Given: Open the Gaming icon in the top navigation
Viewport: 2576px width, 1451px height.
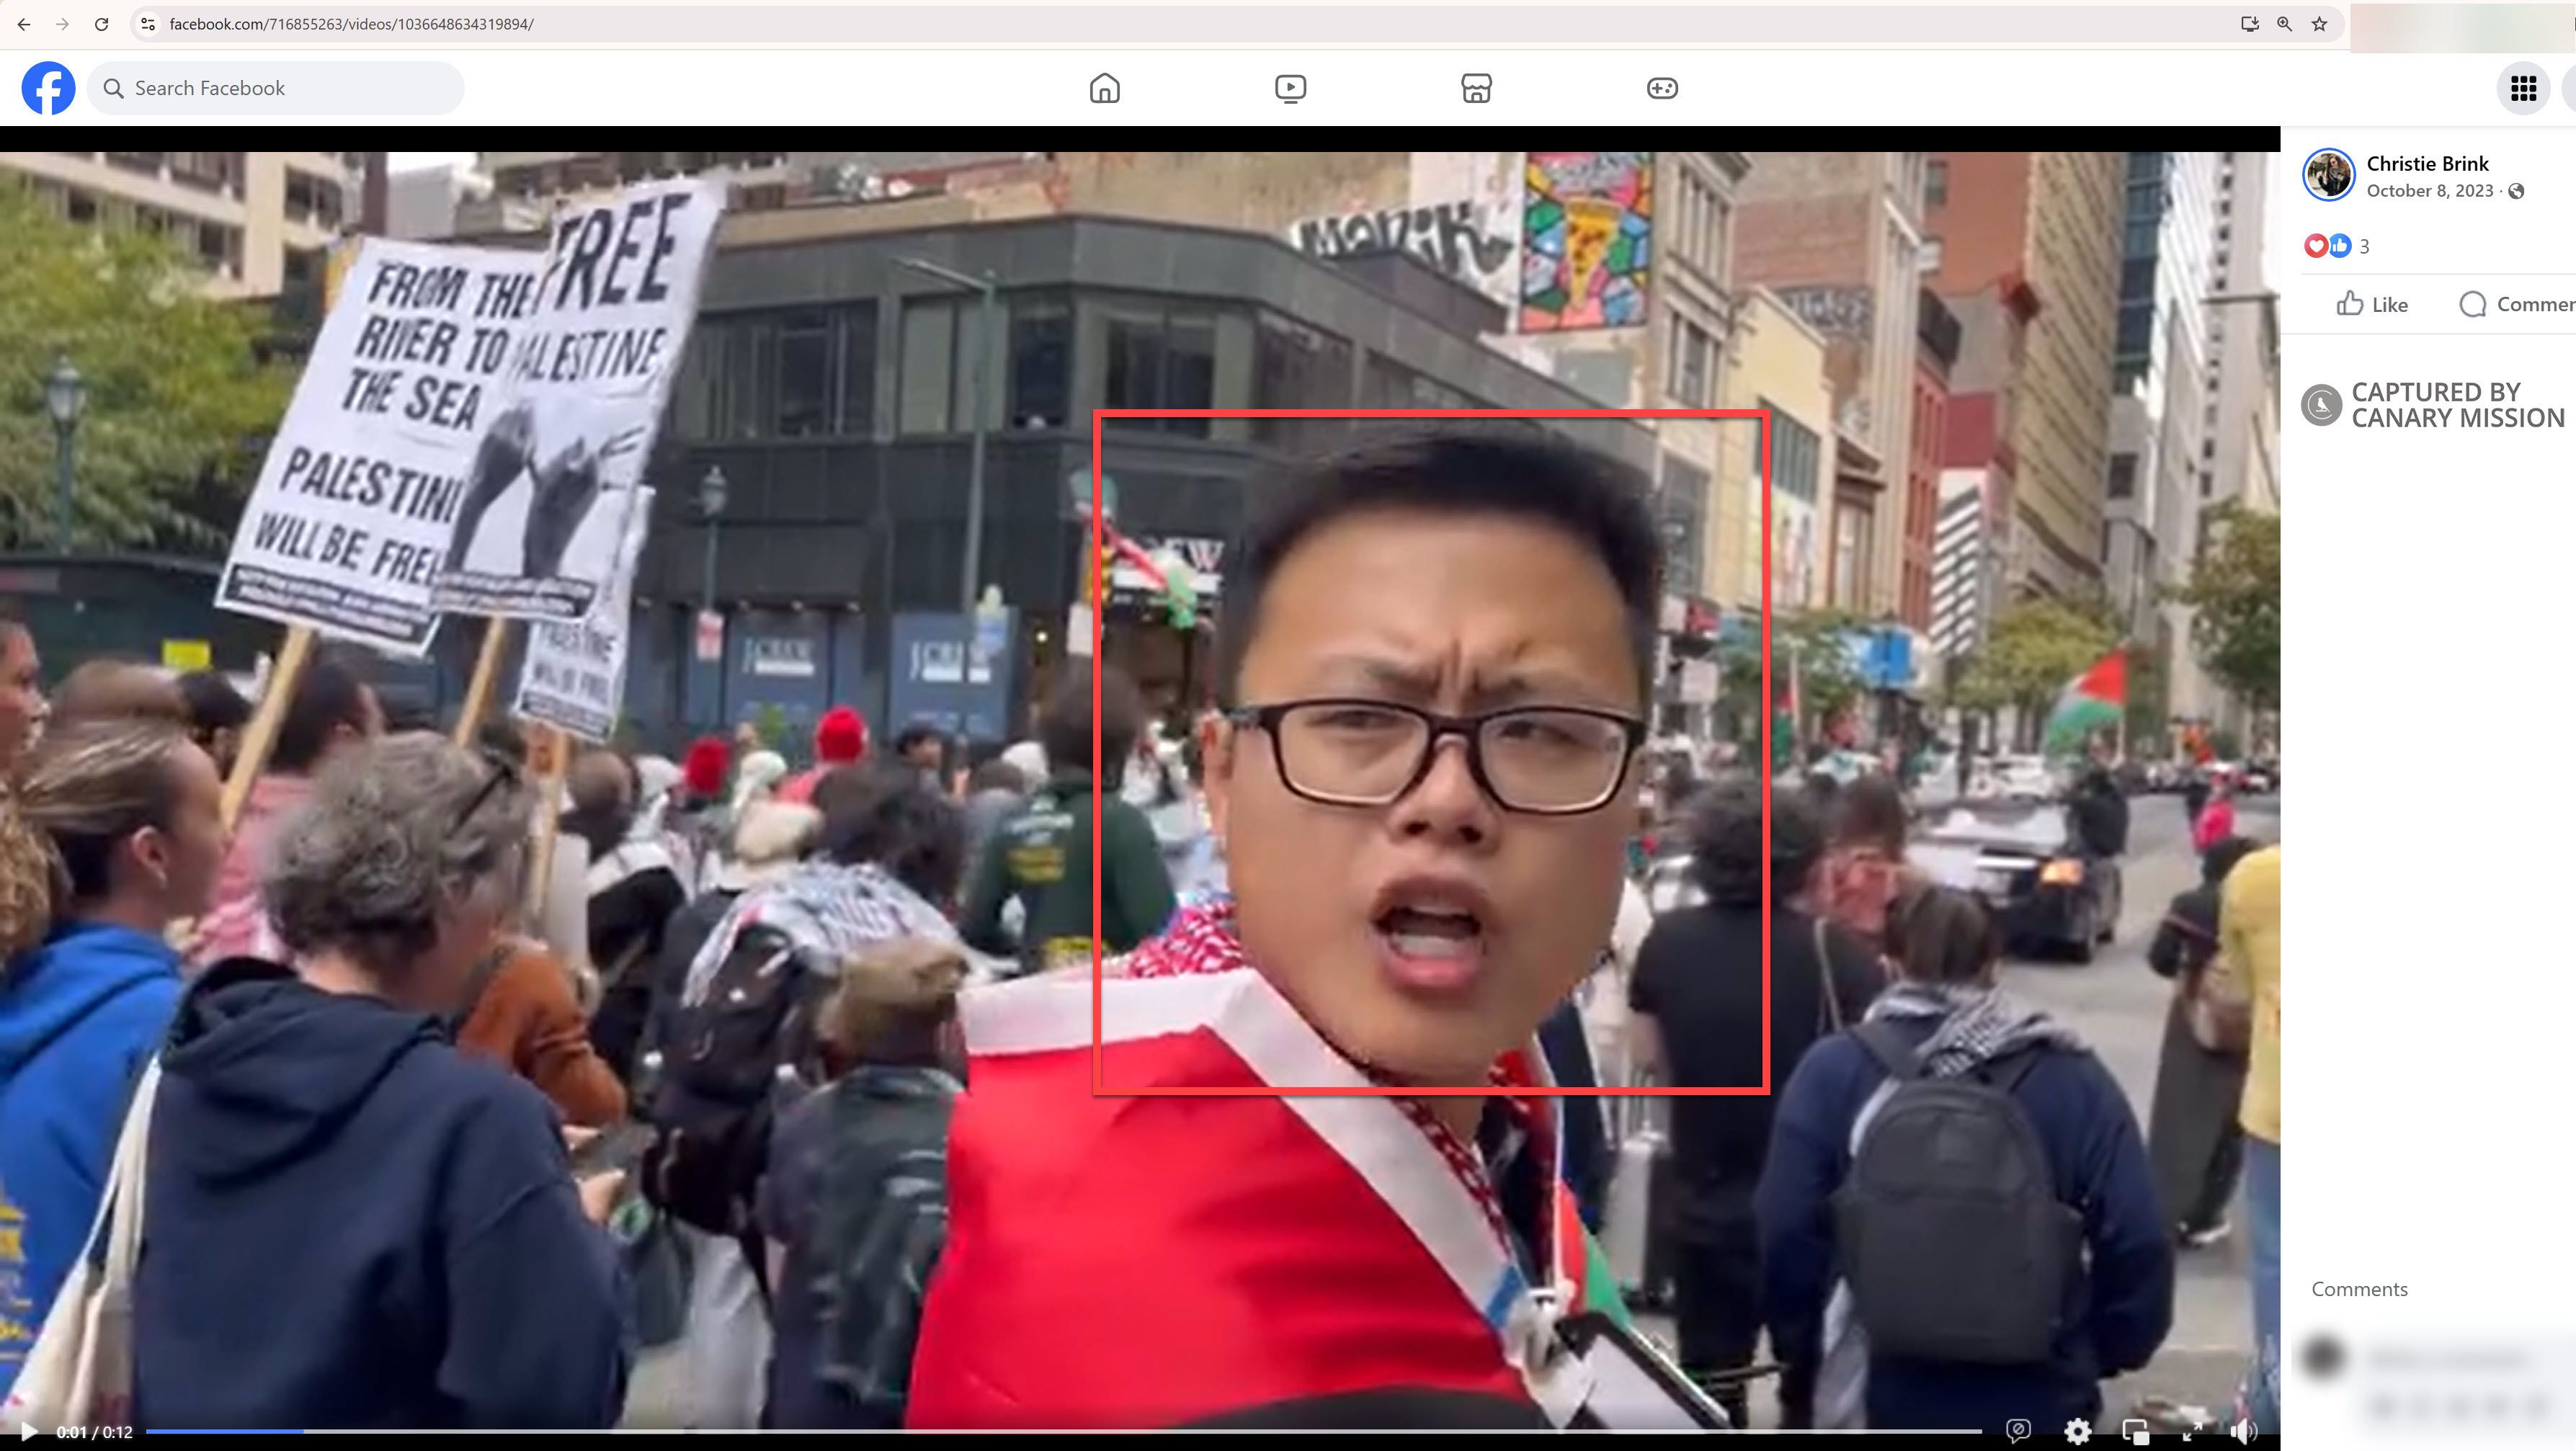Looking at the screenshot, I should pyautogui.click(x=1663, y=88).
